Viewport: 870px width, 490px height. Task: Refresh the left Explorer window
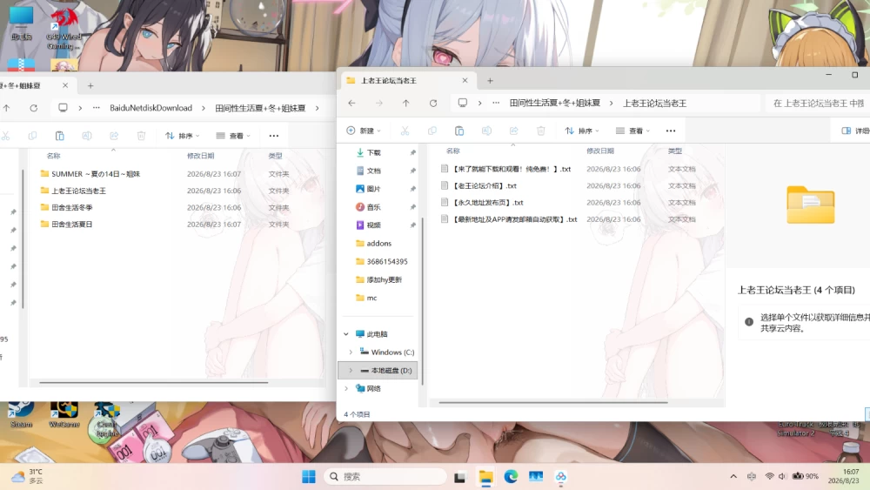pyautogui.click(x=34, y=108)
